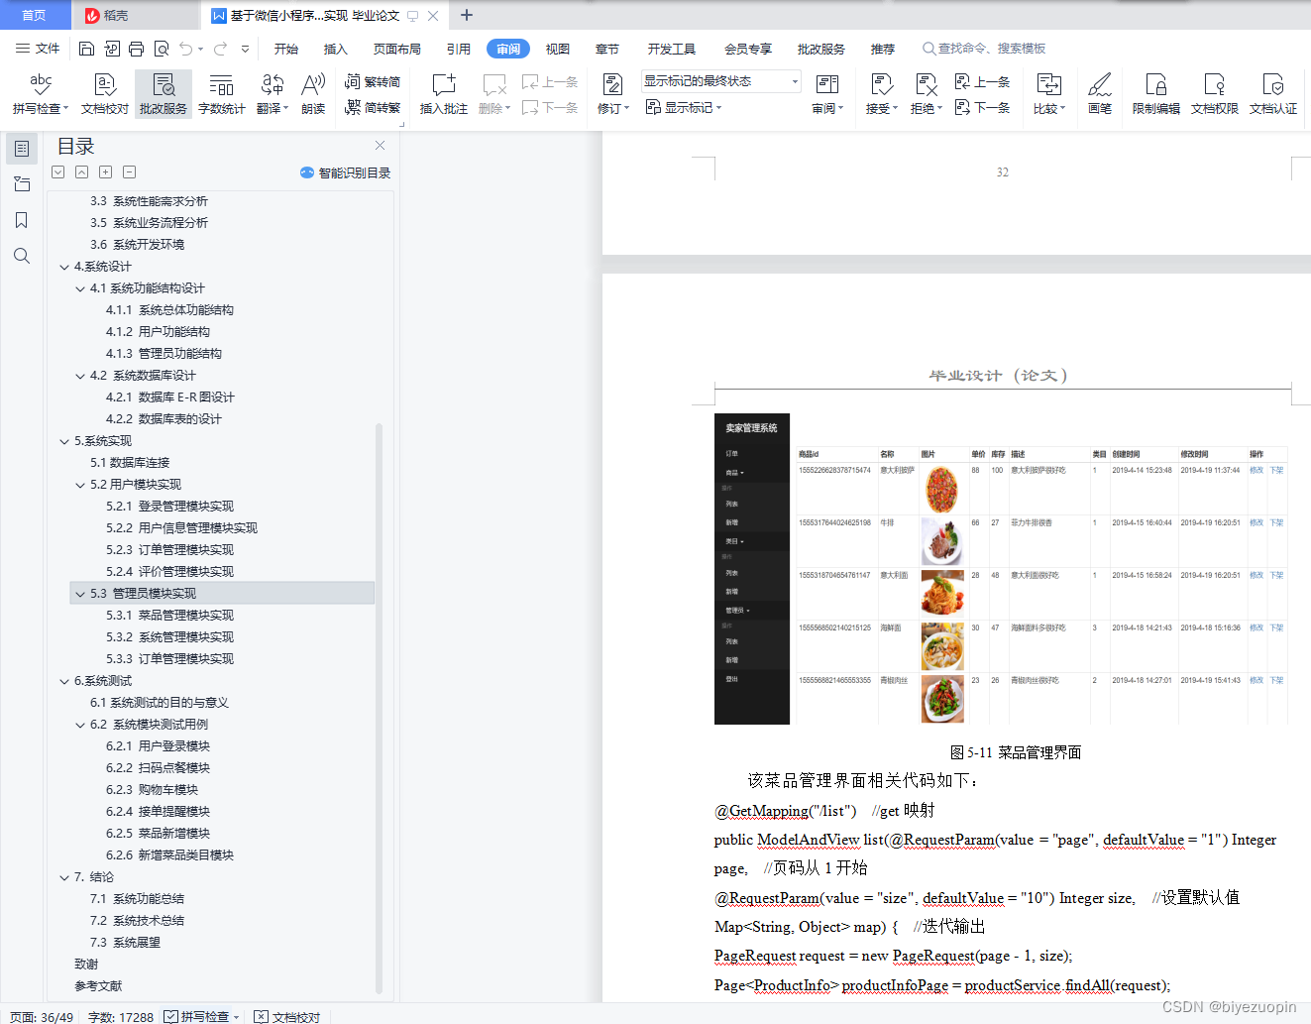Click the navigation pane vertical scrollbar
The width and height of the screenshot is (1311, 1024).
point(380,709)
